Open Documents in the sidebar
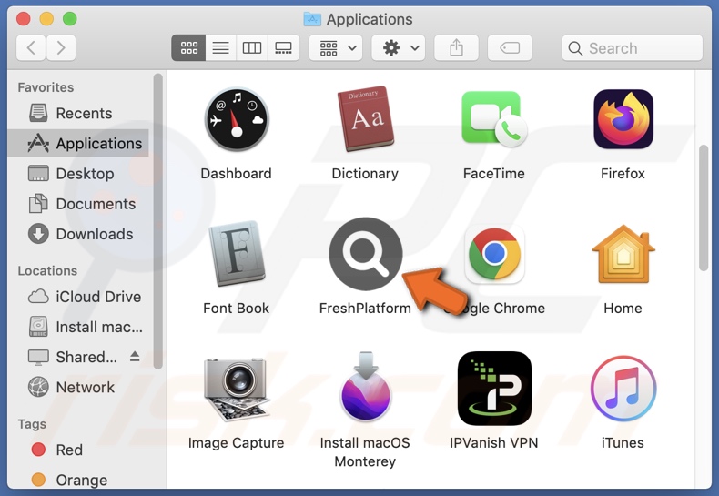The width and height of the screenshot is (719, 496). point(78,204)
